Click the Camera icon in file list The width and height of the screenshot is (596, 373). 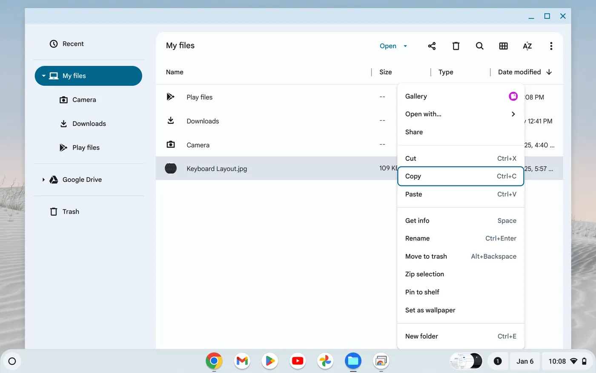(171, 145)
